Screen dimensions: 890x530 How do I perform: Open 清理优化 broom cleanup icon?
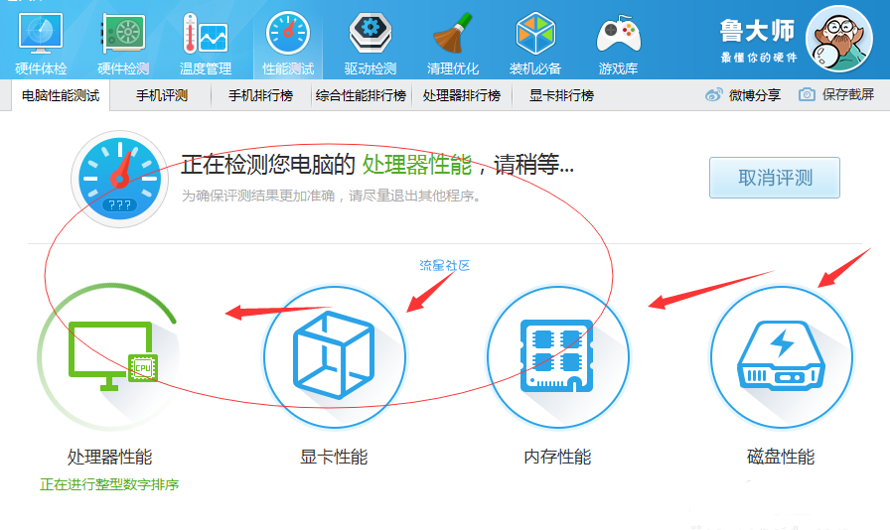point(453,34)
